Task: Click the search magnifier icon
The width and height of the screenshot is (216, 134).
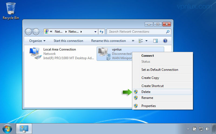Action: tap(168, 32)
